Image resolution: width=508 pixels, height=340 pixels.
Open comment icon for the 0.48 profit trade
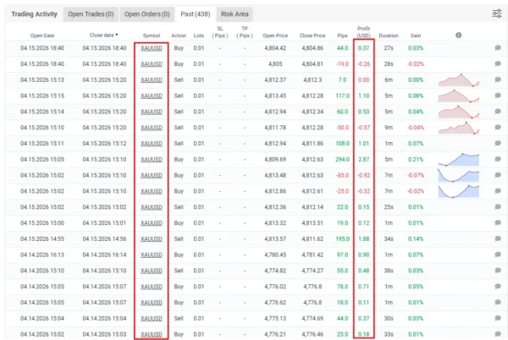(498, 271)
